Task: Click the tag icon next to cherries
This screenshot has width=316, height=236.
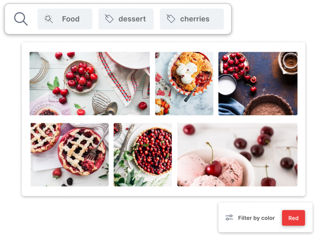Action: 171,19
